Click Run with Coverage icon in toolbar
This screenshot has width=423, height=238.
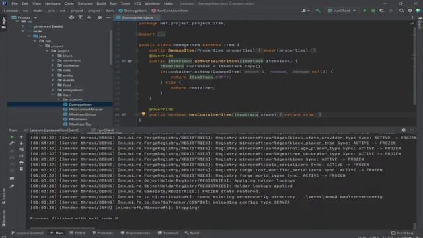click(382, 11)
